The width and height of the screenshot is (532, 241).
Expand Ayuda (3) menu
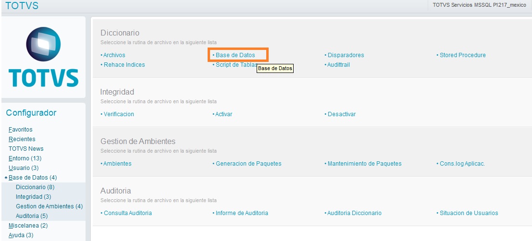click(21, 235)
